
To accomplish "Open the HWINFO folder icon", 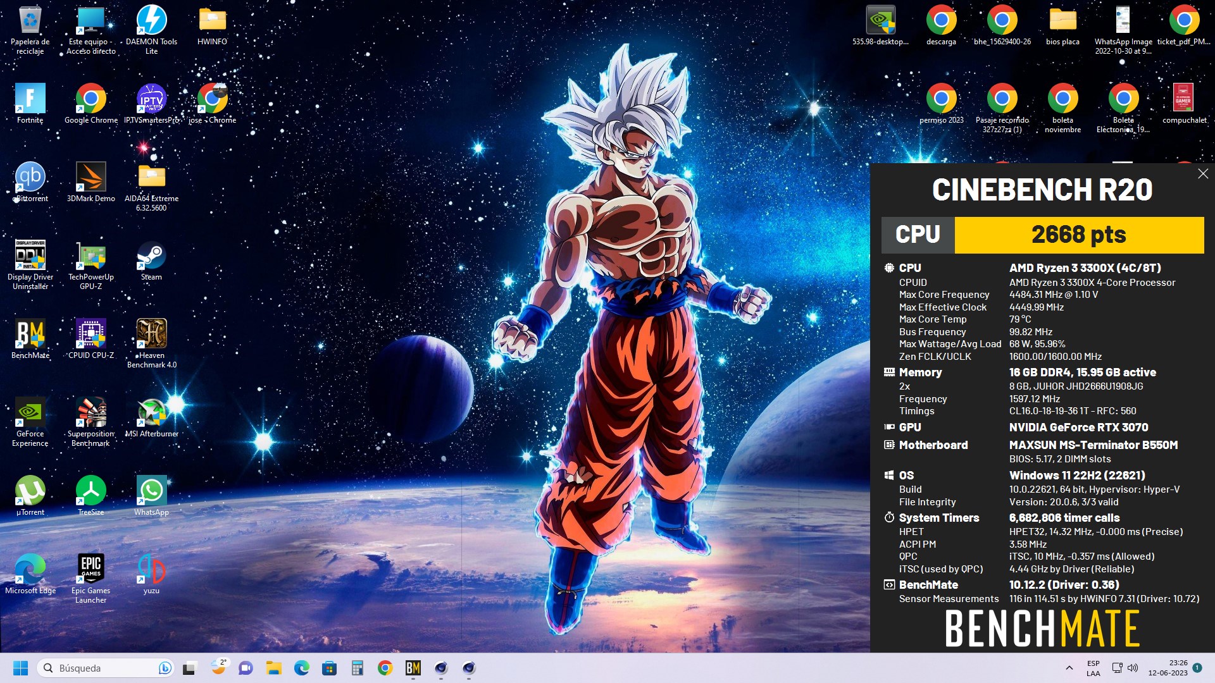I will [212, 25].
